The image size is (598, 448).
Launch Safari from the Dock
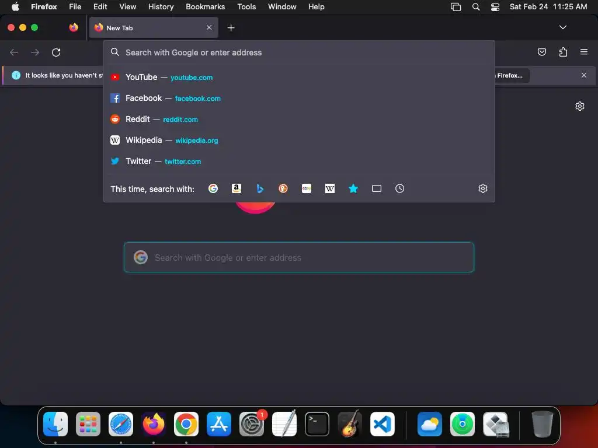pyautogui.click(x=121, y=424)
